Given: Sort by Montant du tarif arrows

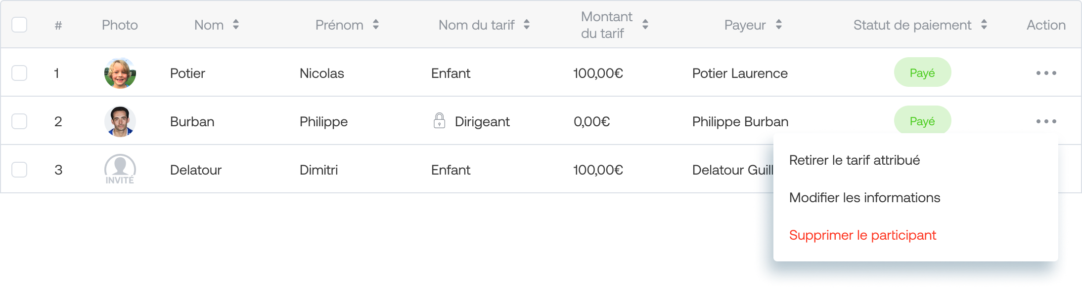Looking at the screenshot, I should (x=645, y=25).
